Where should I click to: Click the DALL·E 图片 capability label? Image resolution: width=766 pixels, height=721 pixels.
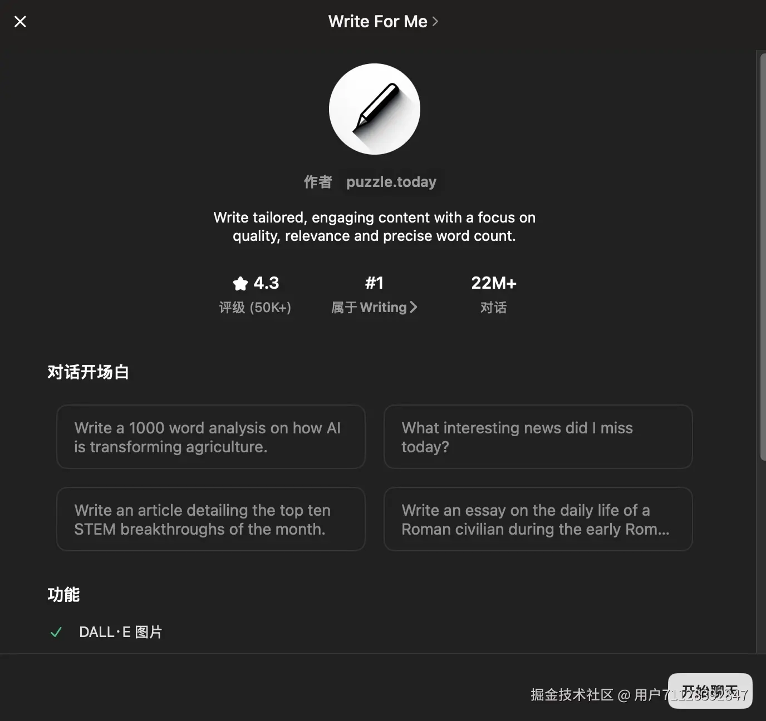(x=121, y=633)
